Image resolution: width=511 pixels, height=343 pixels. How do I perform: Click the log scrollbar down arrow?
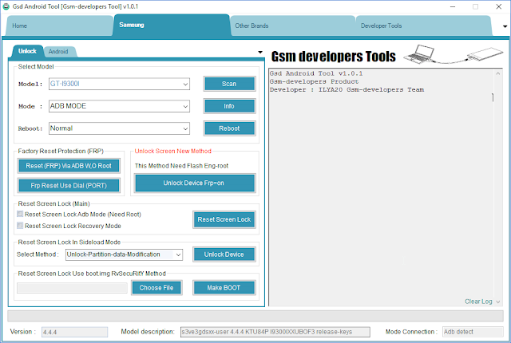pyautogui.click(x=498, y=302)
